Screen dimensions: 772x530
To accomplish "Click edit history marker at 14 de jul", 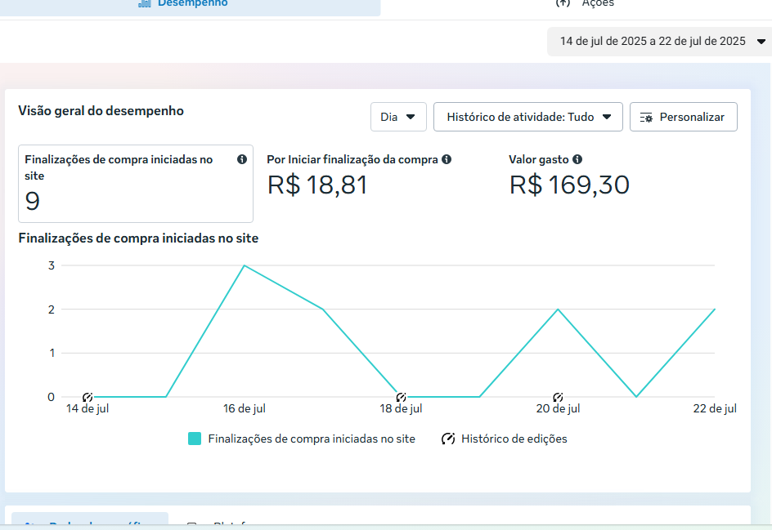I will 88,397.
